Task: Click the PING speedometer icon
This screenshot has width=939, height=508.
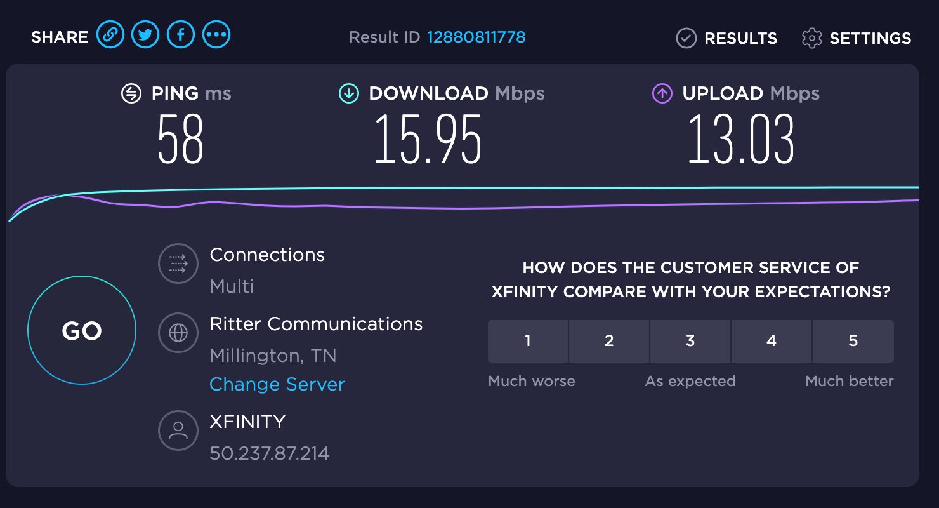Action: [x=132, y=93]
